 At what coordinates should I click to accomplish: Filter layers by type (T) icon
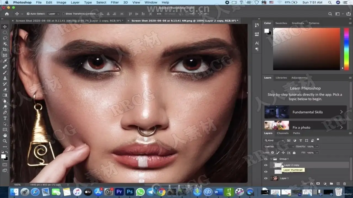pyautogui.click(x=301, y=141)
